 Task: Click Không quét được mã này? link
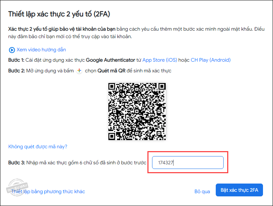coord(38,147)
